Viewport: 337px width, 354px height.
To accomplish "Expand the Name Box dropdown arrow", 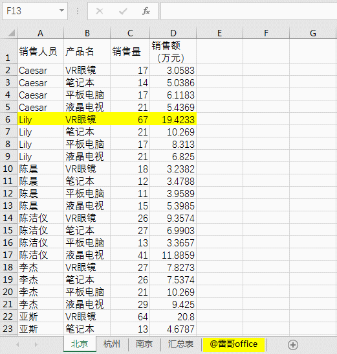I will pyautogui.click(x=61, y=10).
